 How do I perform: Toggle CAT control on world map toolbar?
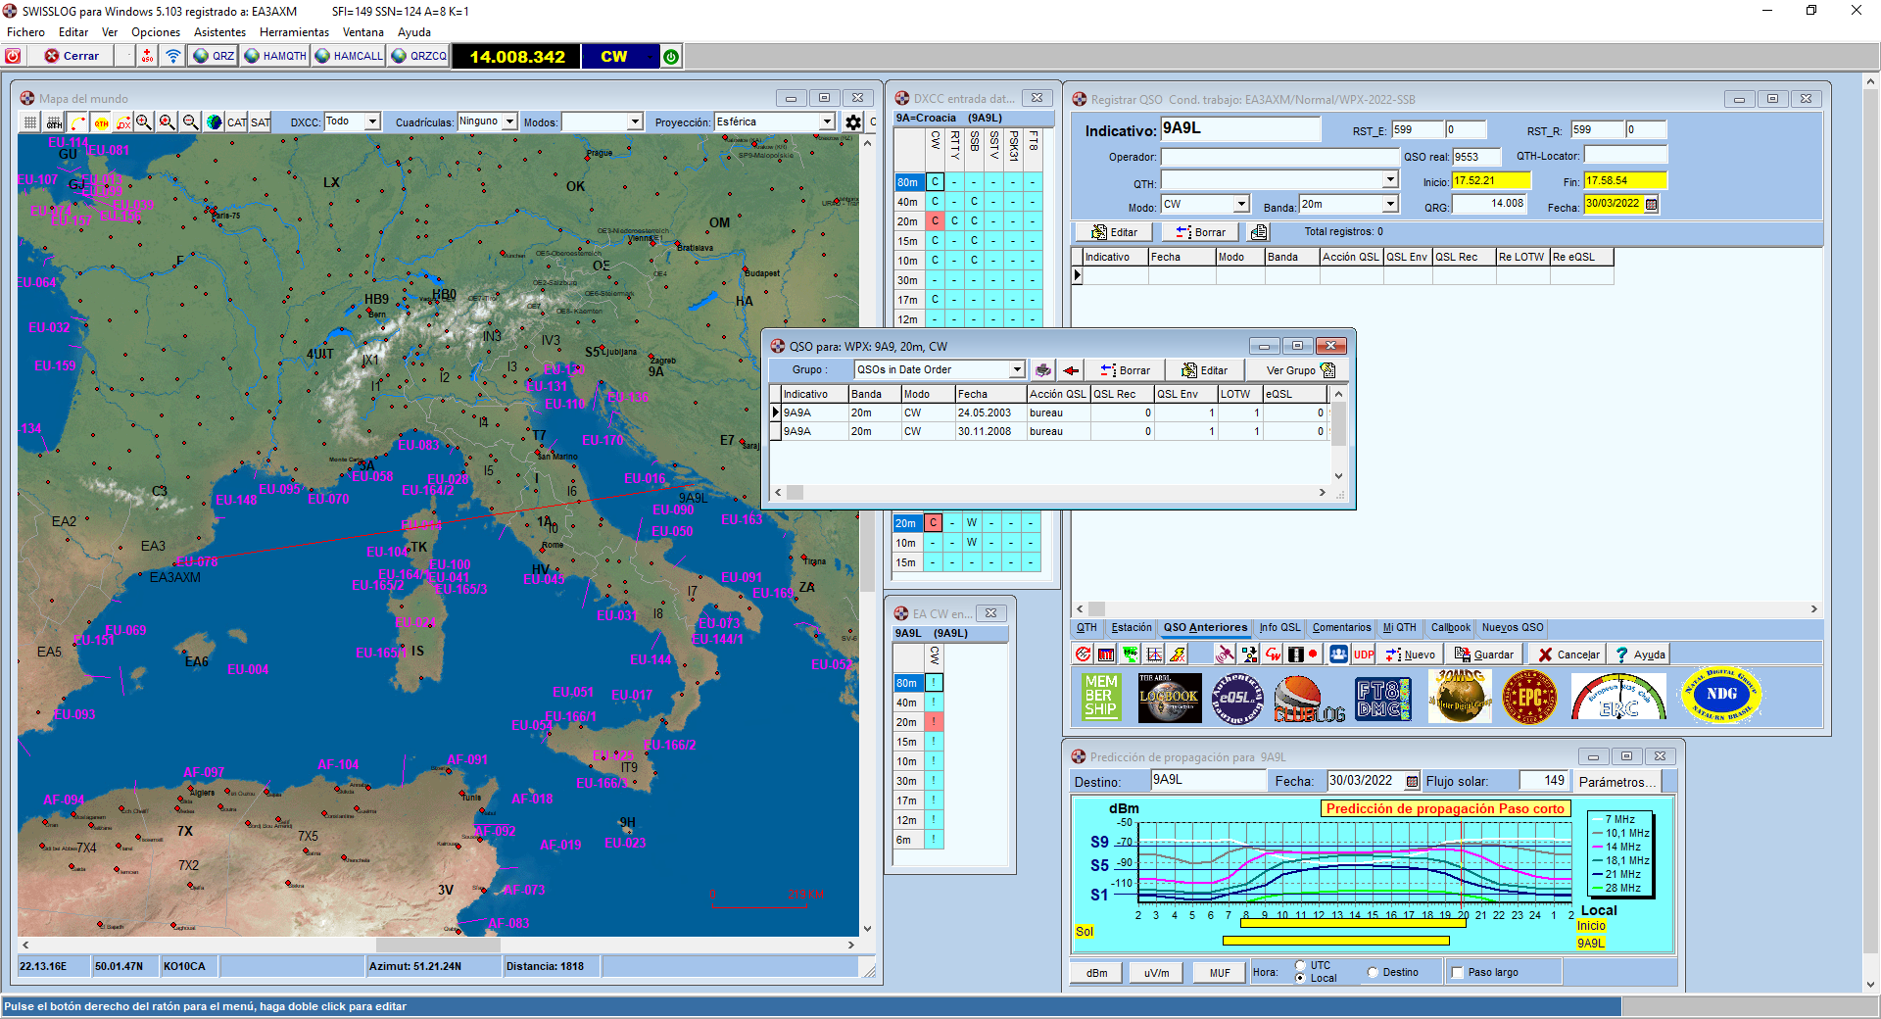click(x=236, y=122)
